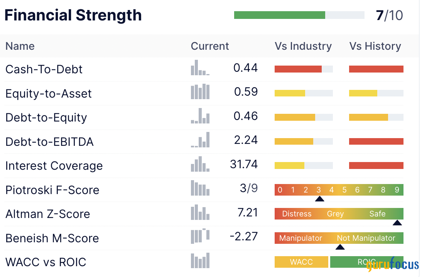Click the Debt-to-EBITDA sparkline icon
Image resolution: width=422 pixels, height=277 pixels.
tap(200, 140)
